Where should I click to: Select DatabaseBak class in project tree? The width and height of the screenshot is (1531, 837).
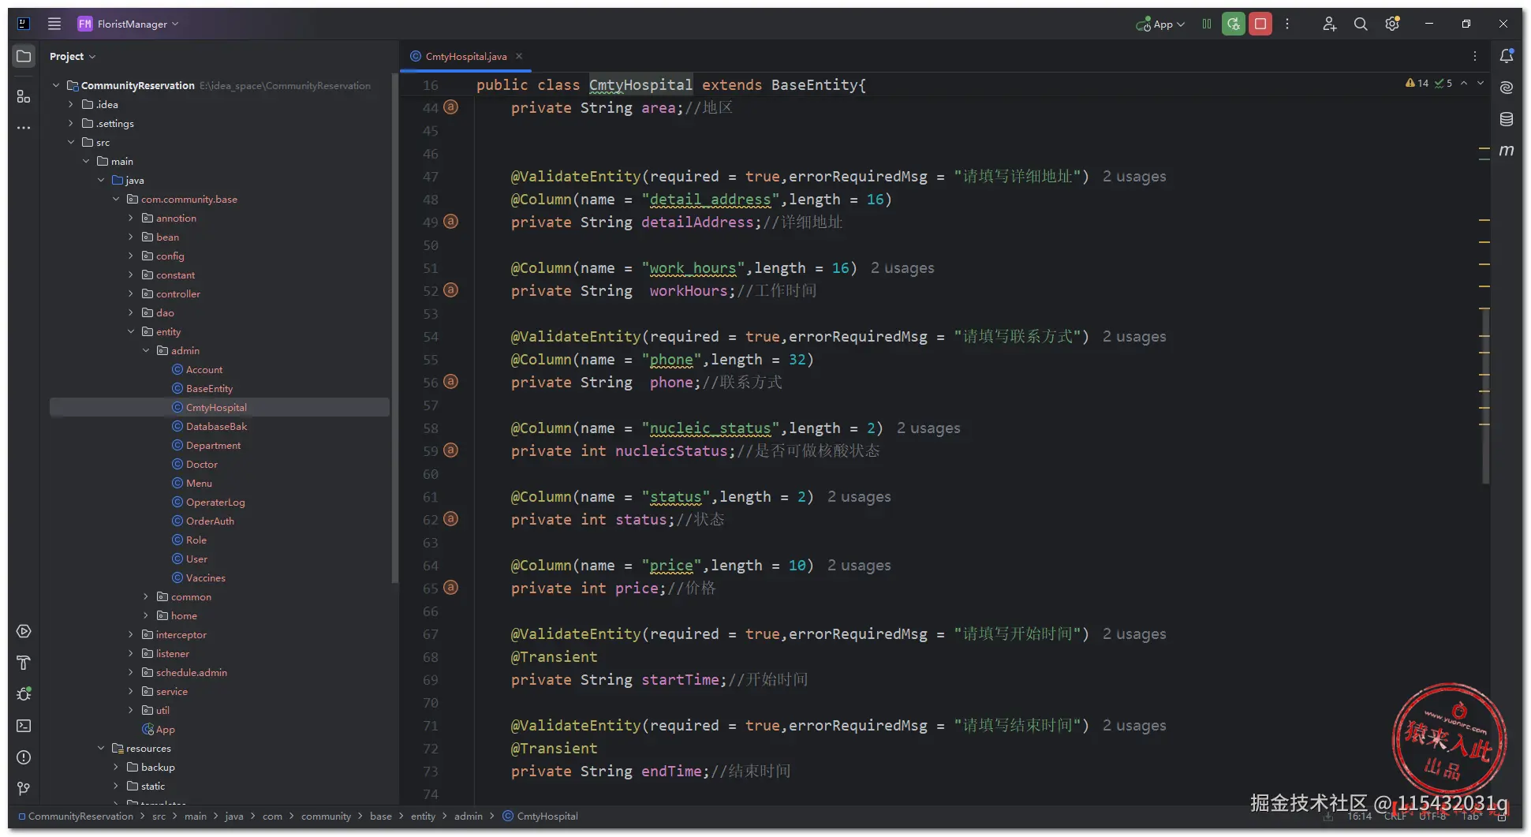click(x=216, y=426)
